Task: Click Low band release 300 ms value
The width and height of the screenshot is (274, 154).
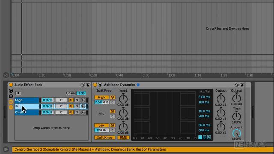Action: pos(204,130)
